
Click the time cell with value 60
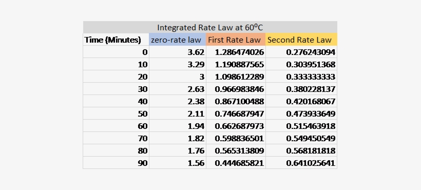click(116, 126)
